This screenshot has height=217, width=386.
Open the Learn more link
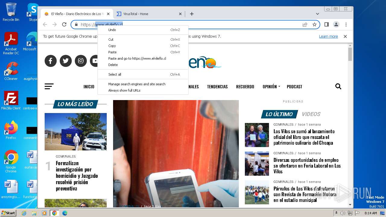(328, 36)
